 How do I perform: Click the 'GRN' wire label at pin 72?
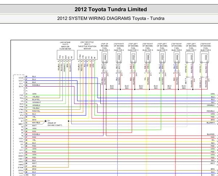point(34,94)
